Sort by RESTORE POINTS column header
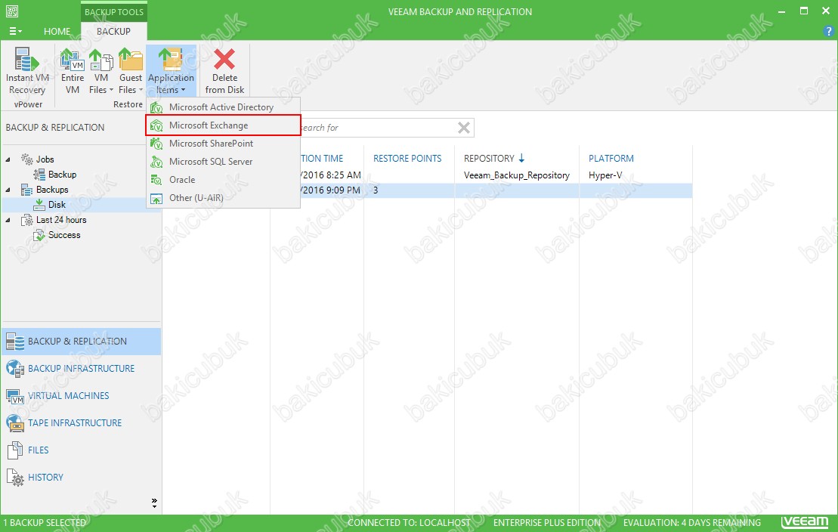Viewport: 838px width, 532px height. click(x=407, y=158)
